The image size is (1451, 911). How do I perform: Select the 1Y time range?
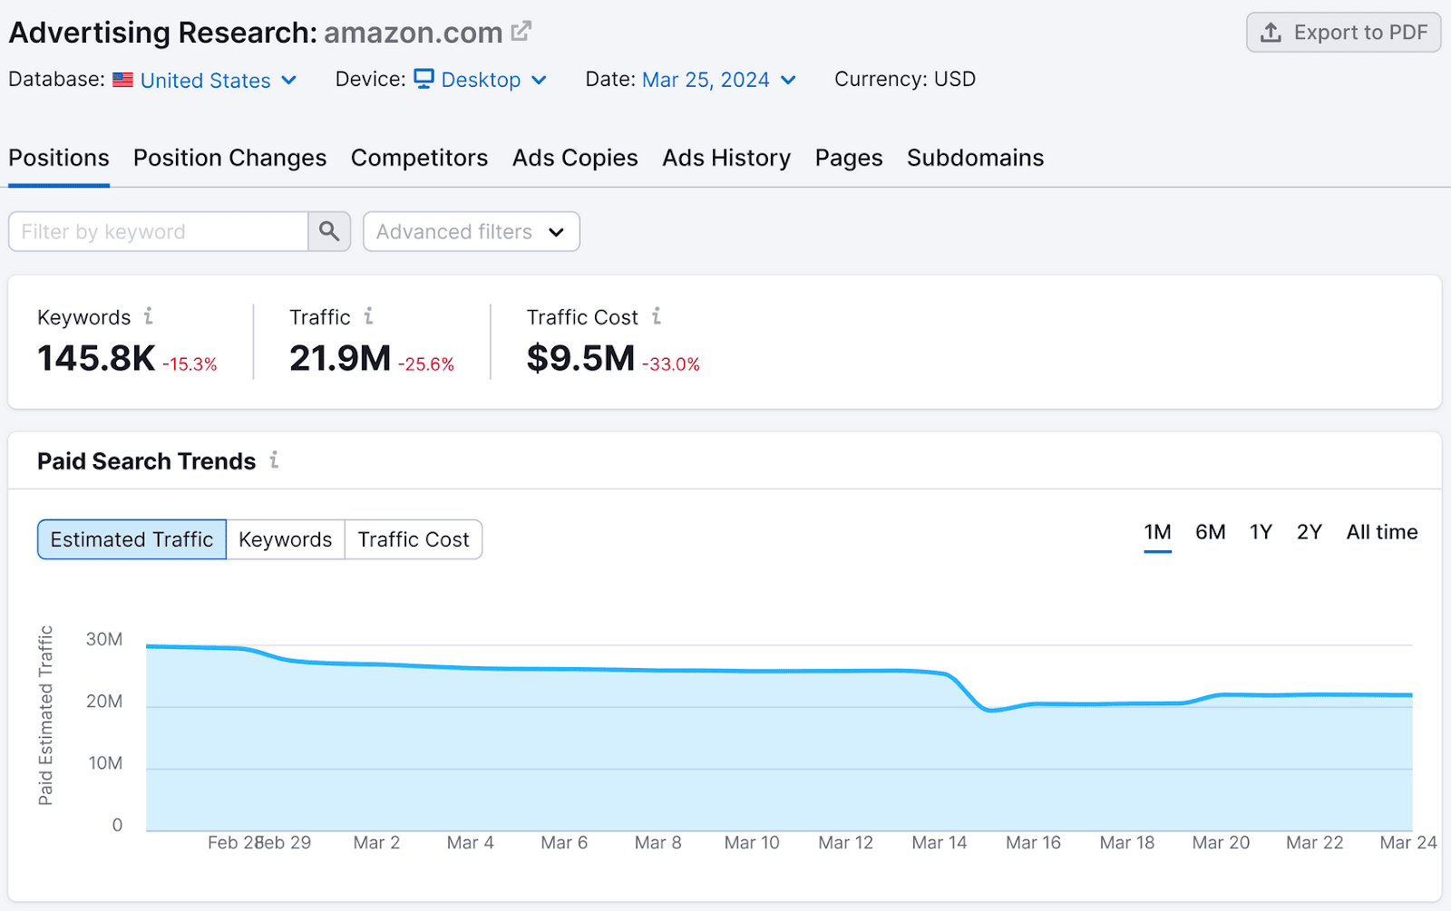(1261, 532)
